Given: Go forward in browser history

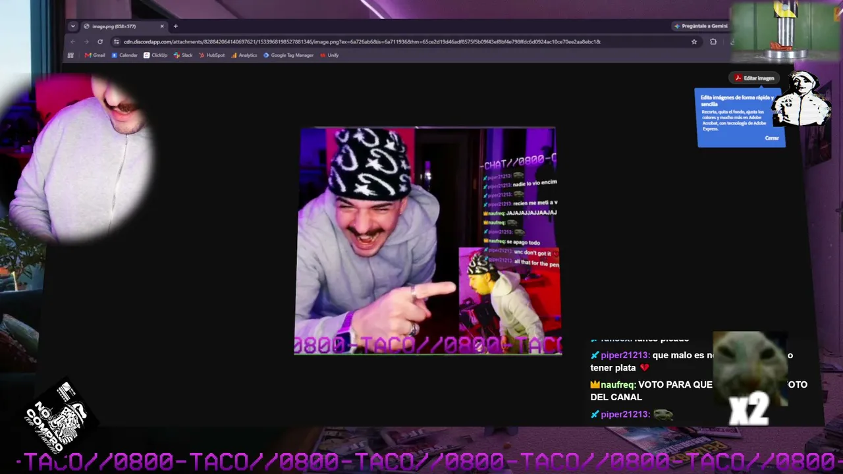Looking at the screenshot, I should pyautogui.click(x=86, y=41).
